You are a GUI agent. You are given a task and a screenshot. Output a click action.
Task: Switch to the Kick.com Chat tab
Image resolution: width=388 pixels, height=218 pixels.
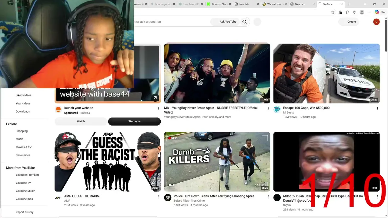point(219,4)
